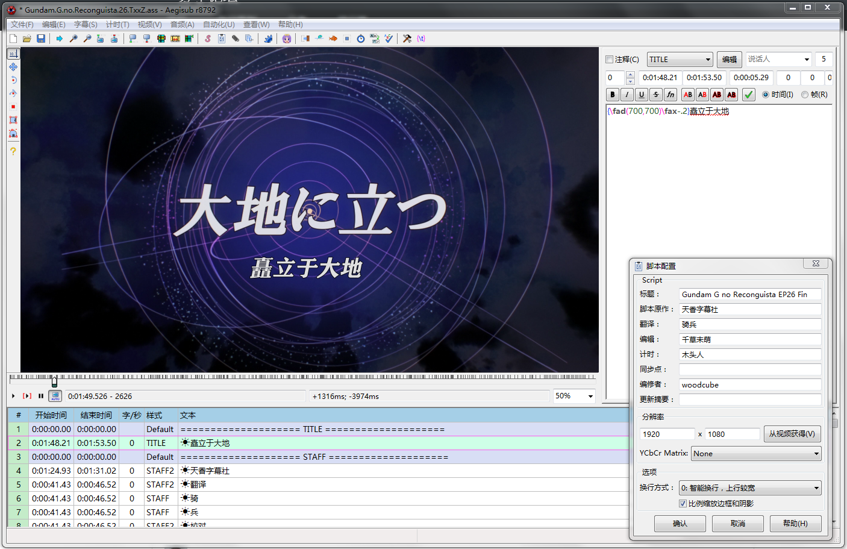Viewport: 847px width, 549px height.
Task: Increase layer number with up stepper
Action: tap(630, 74)
